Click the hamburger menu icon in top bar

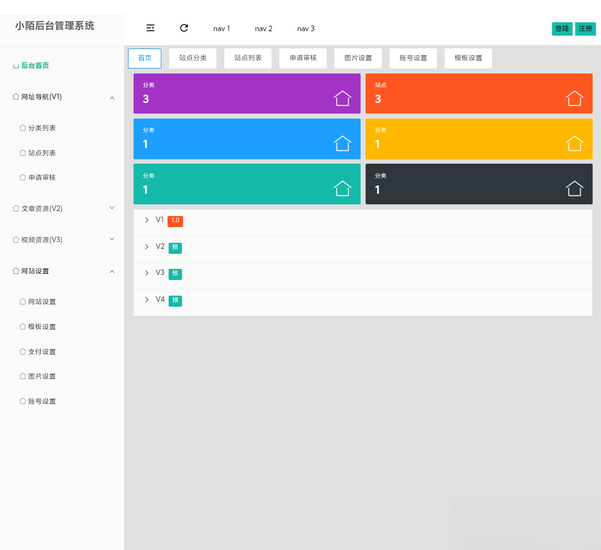click(x=150, y=27)
